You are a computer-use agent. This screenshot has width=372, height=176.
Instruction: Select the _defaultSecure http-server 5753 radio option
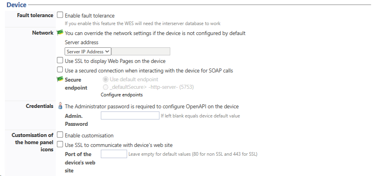point(106,87)
